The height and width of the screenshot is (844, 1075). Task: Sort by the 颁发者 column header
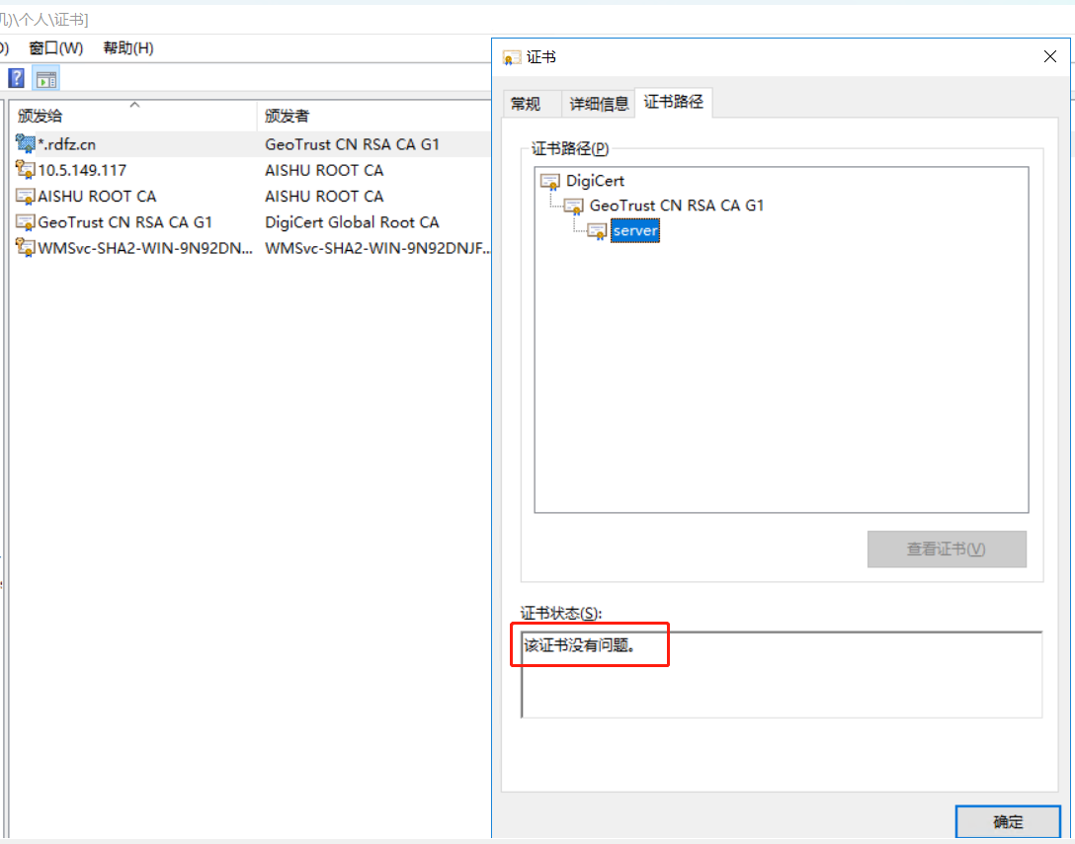click(x=374, y=116)
